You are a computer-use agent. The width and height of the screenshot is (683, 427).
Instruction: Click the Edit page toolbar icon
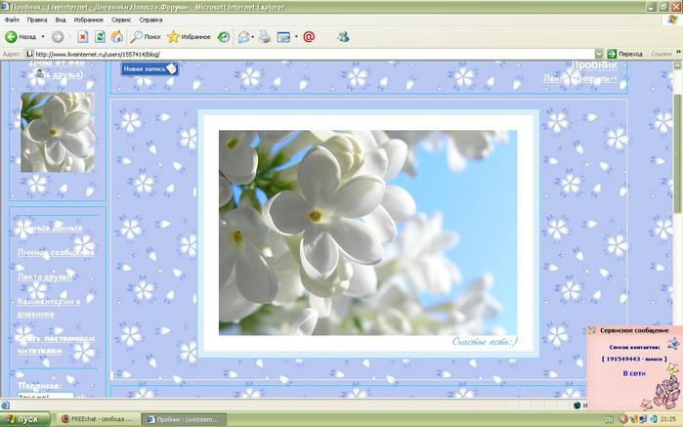click(x=284, y=37)
